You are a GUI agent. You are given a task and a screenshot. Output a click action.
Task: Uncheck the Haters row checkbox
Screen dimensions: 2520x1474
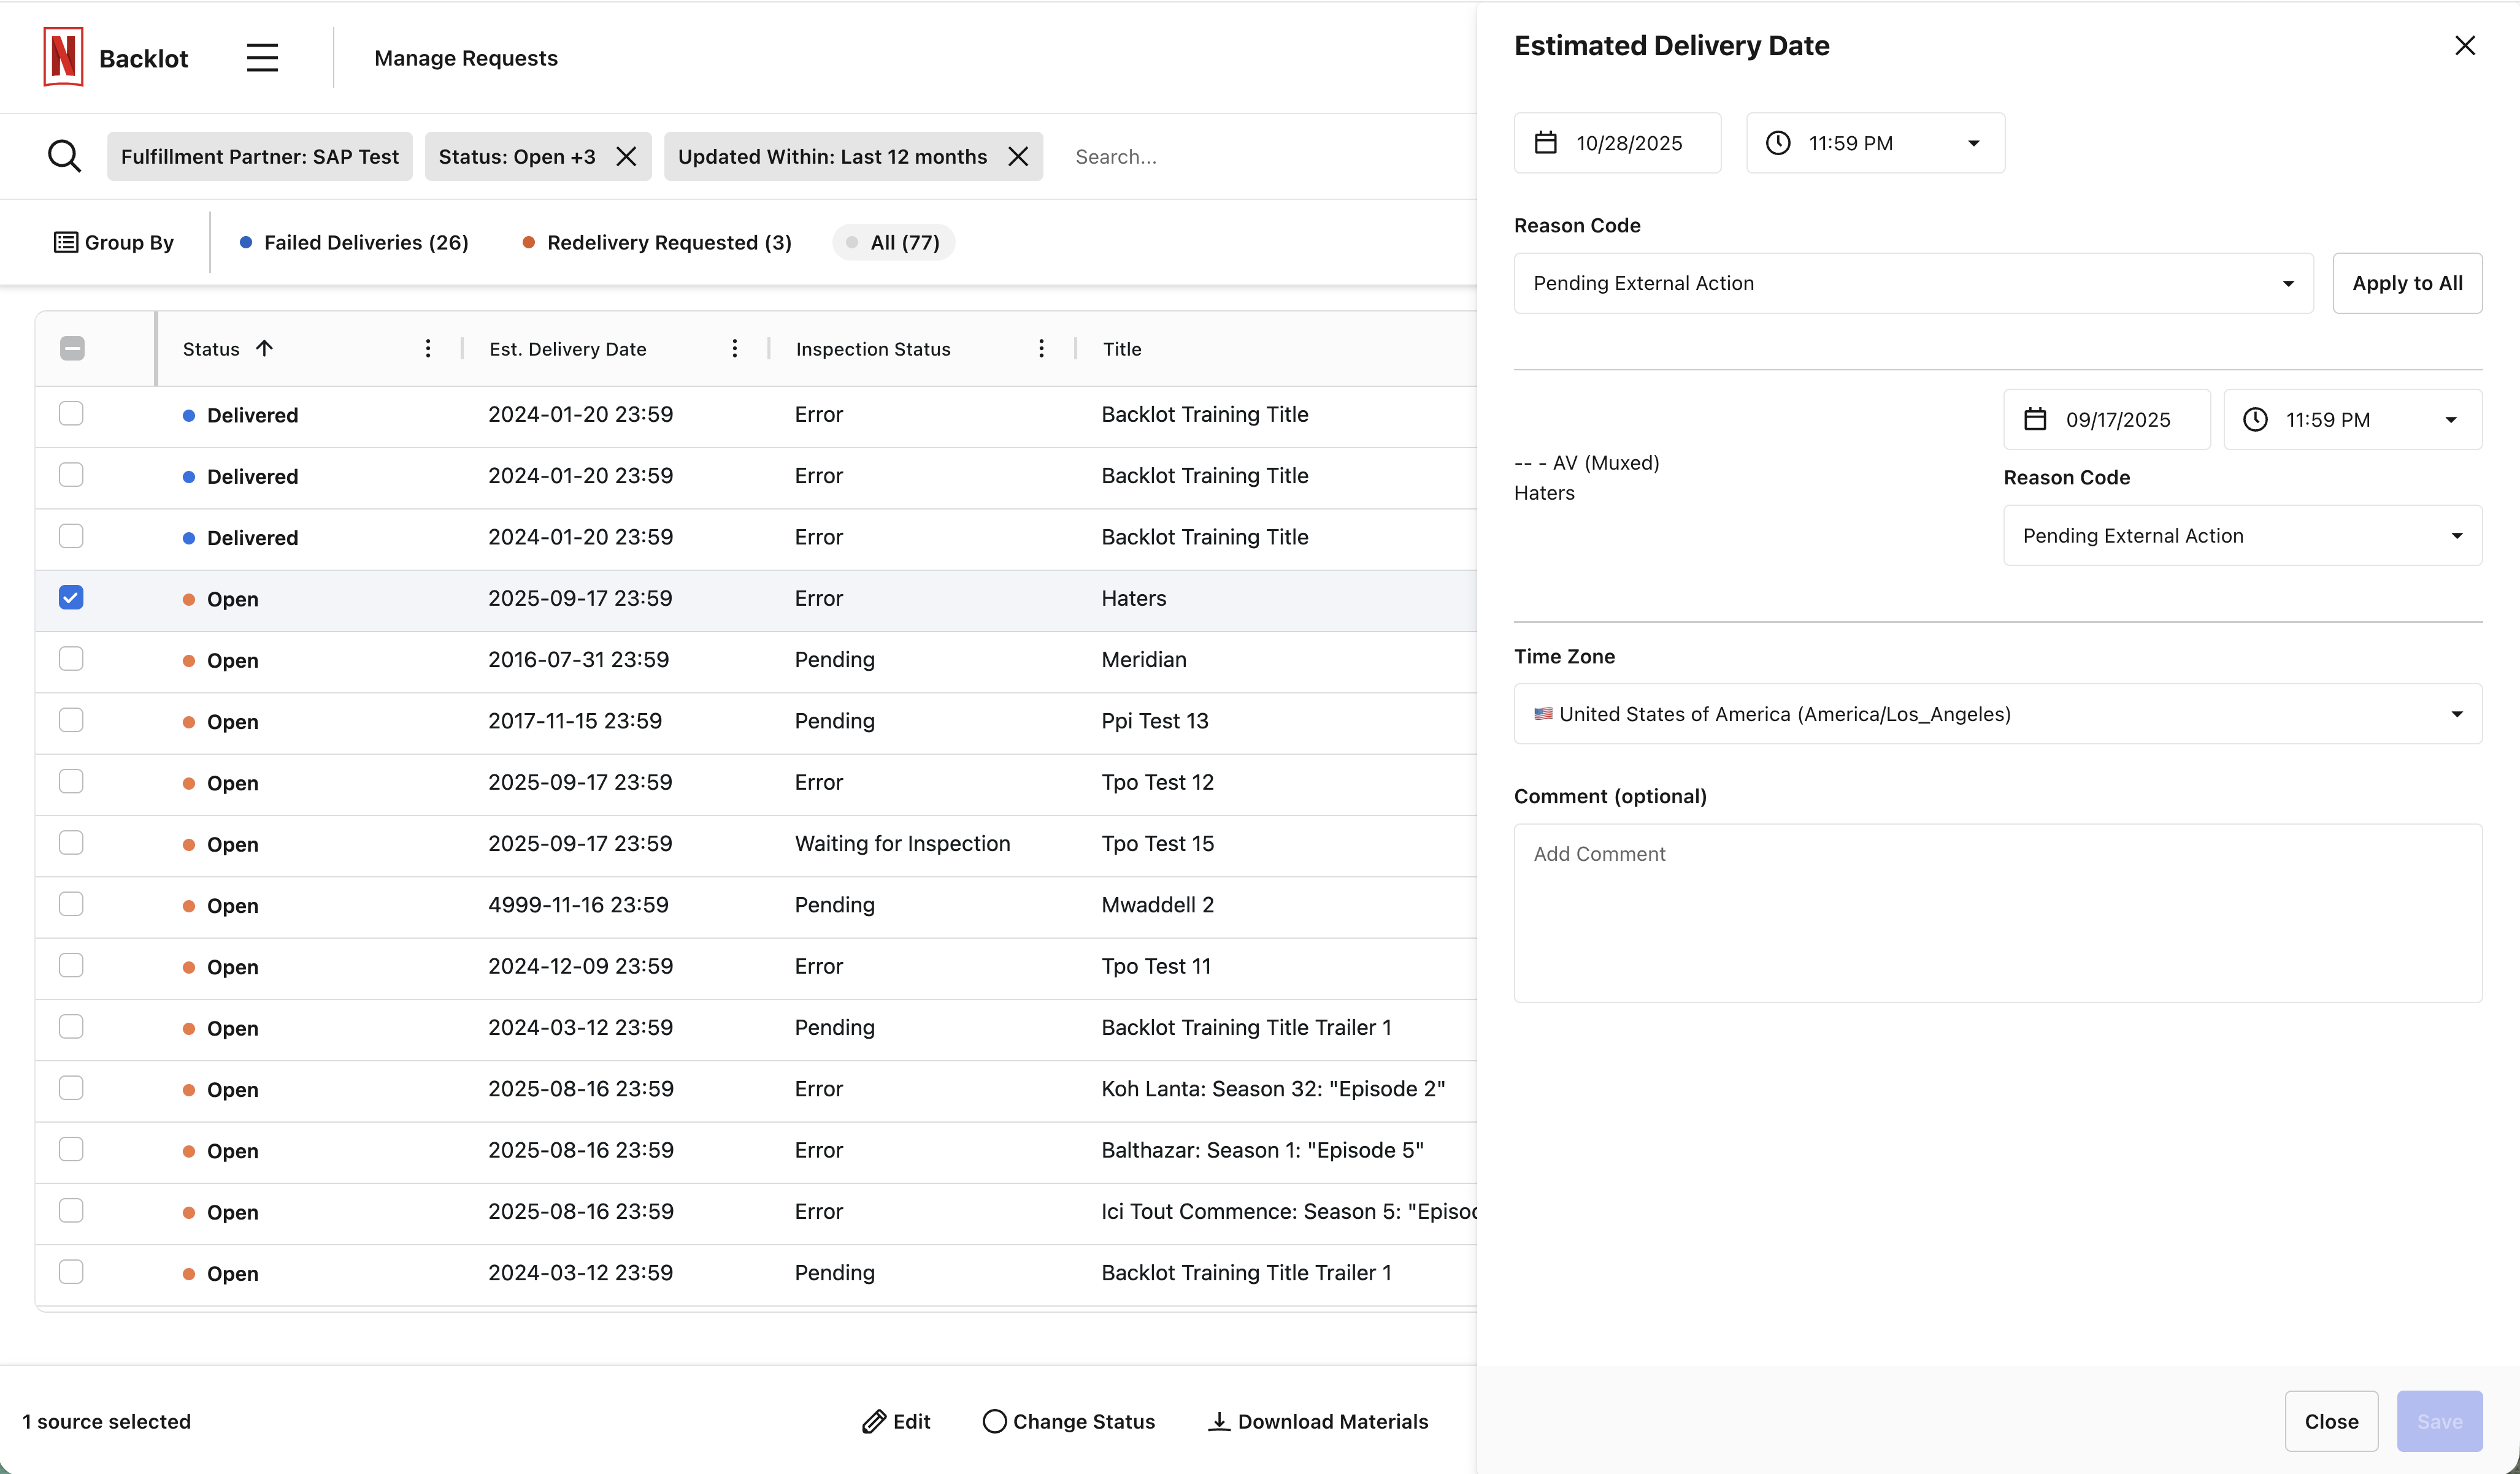[71, 598]
